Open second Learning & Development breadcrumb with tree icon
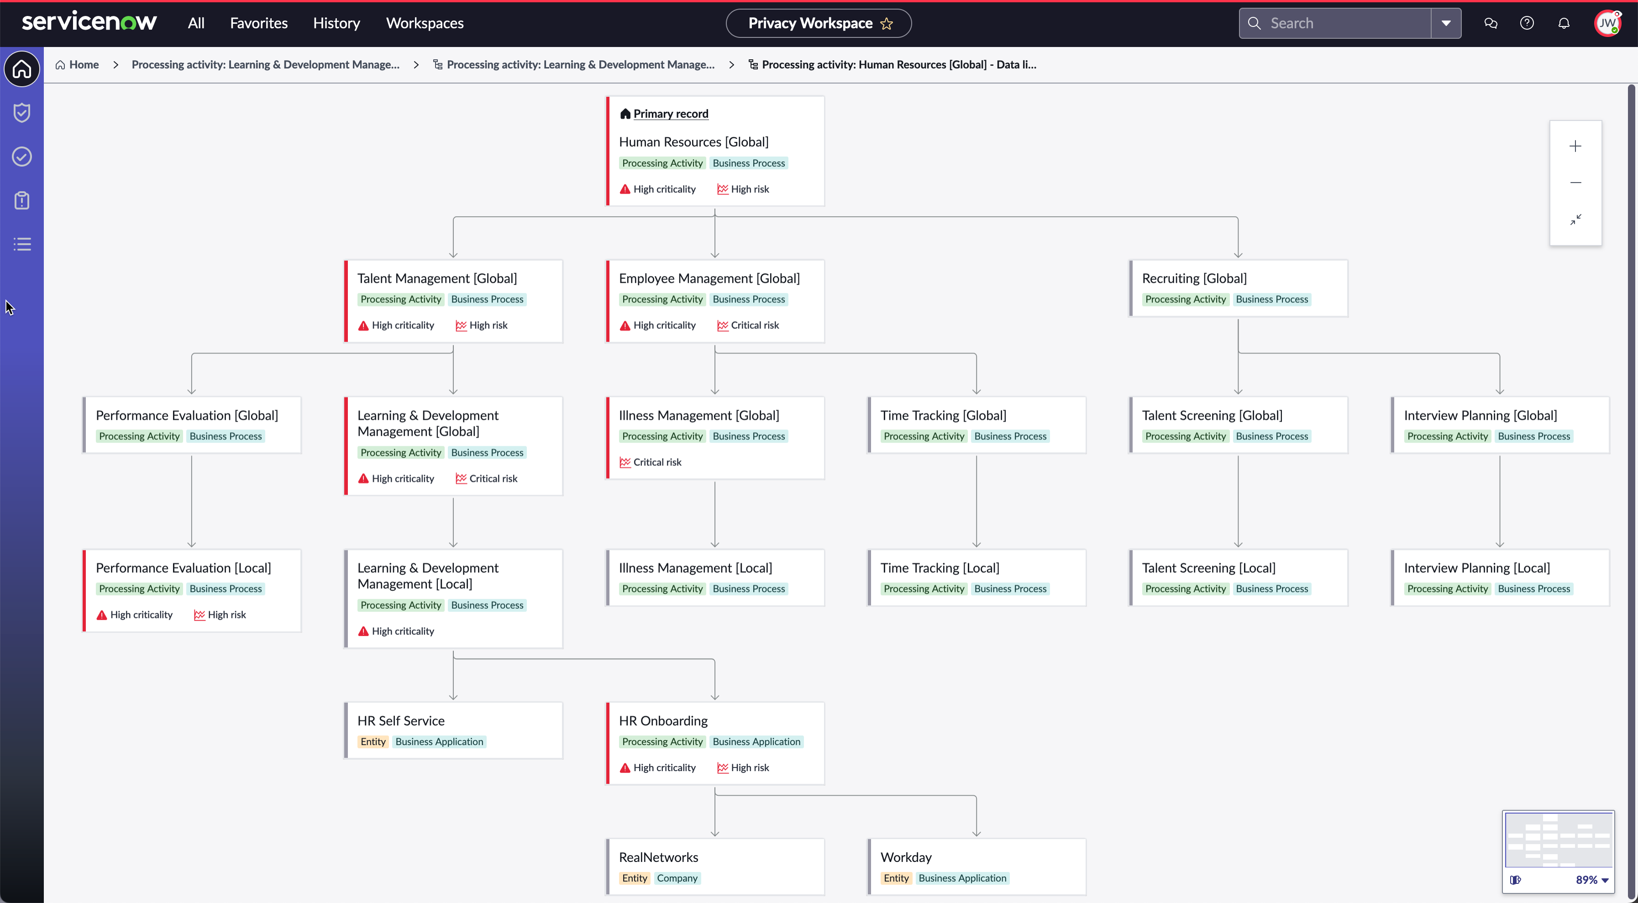 573,65
